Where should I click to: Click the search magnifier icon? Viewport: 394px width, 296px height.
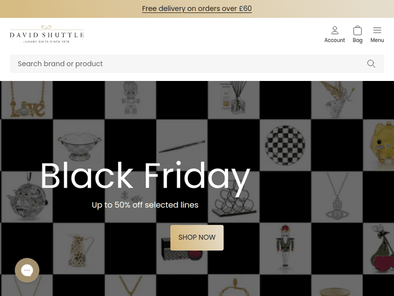coord(371,64)
